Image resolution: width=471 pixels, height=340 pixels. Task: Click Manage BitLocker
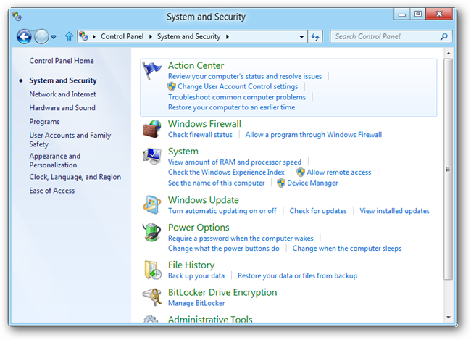click(x=196, y=303)
